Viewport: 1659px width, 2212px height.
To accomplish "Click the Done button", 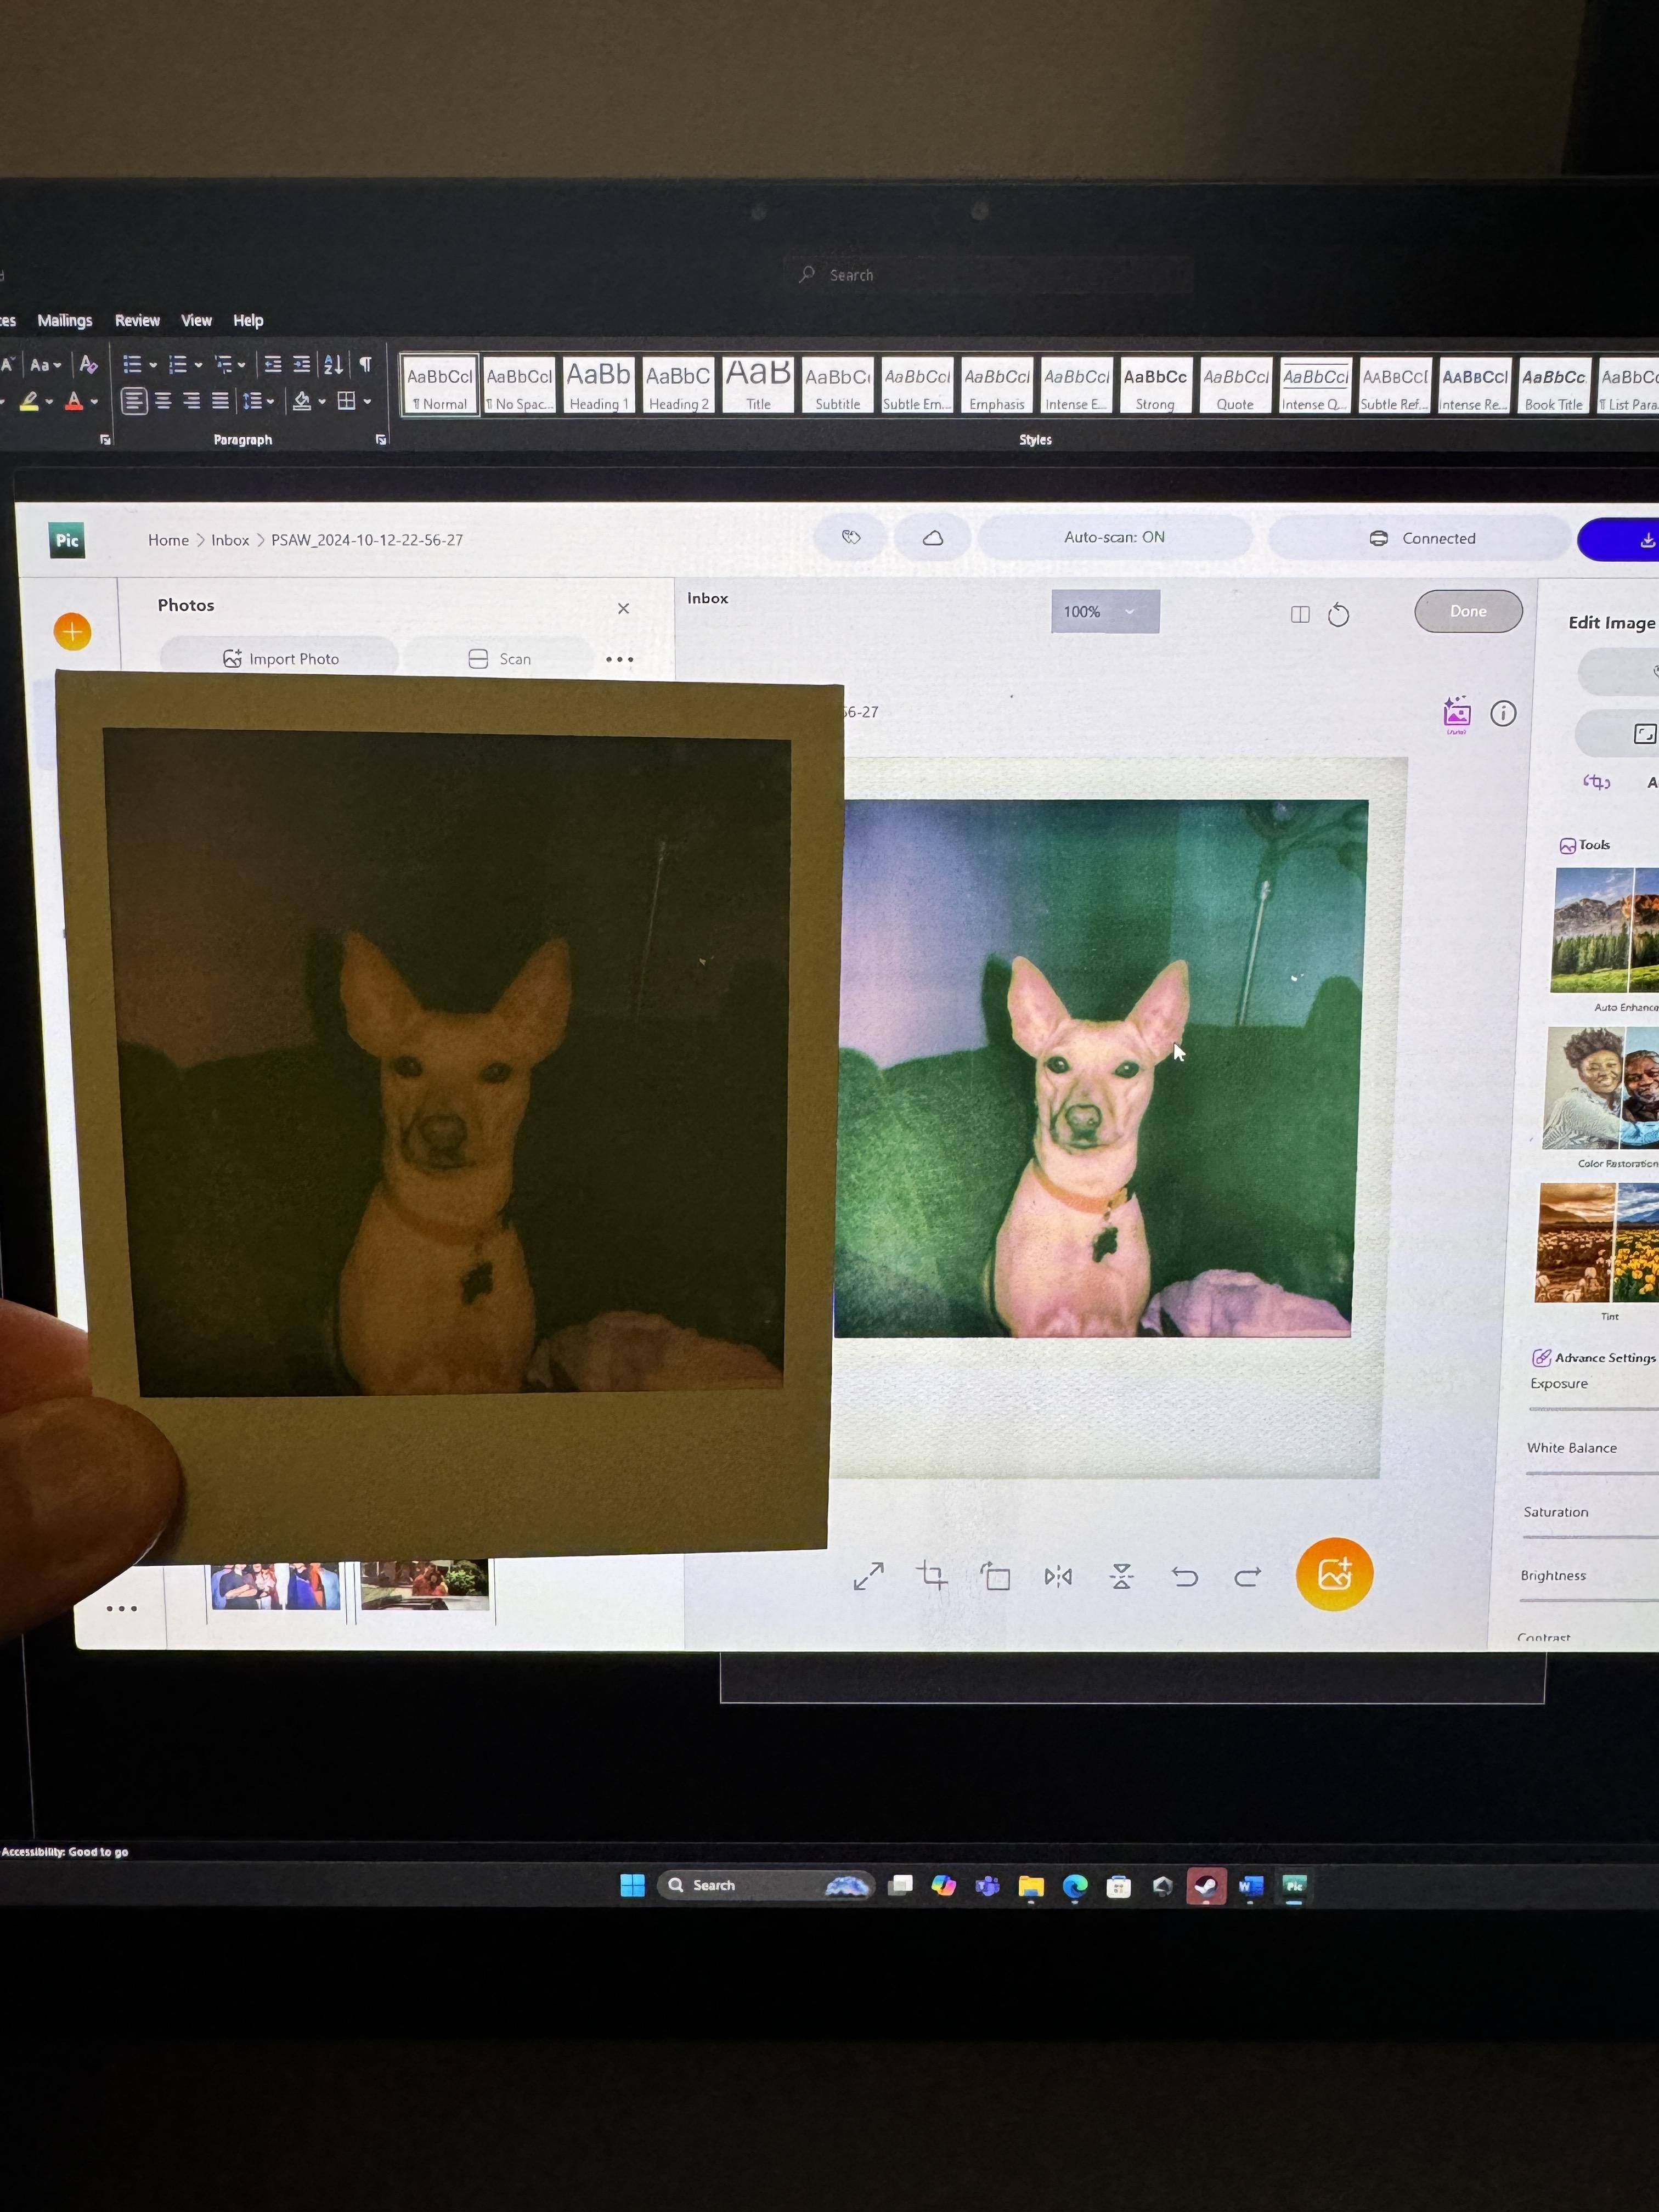I will pos(1468,611).
